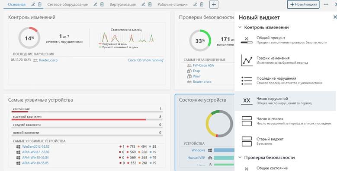Select the Число нарушений widget entry
Image resolution: width=337 pixels, height=171 pixels.
pyautogui.click(x=285, y=101)
